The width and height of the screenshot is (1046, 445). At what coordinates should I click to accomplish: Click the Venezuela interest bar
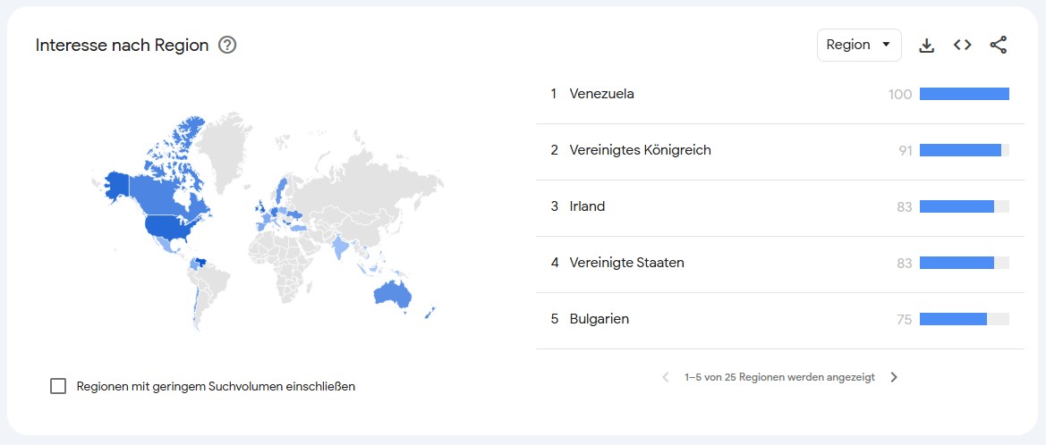tap(964, 94)
